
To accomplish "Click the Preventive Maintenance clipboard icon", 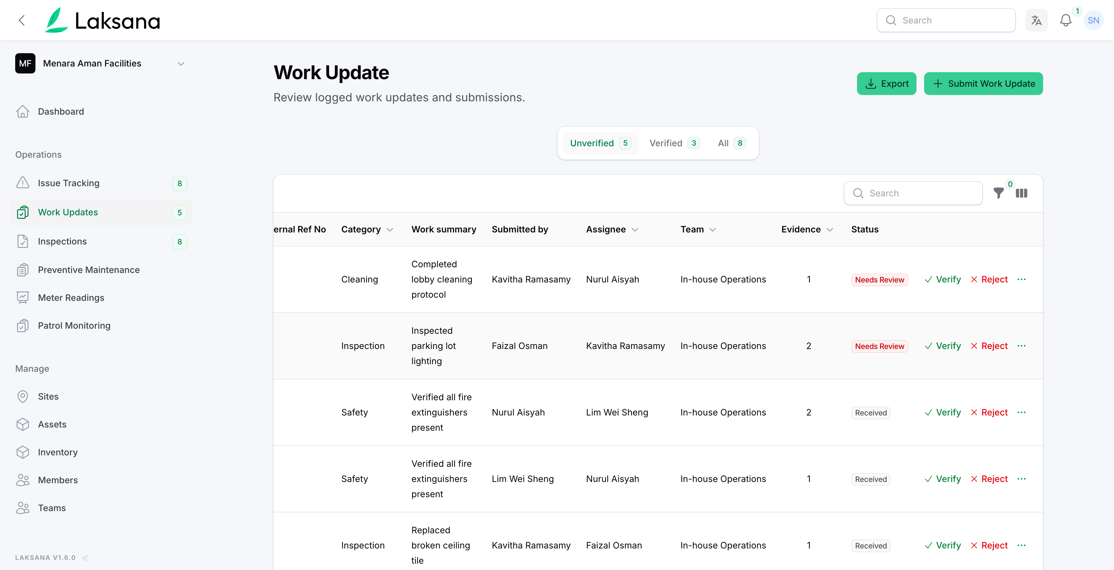I will (22, 270).
